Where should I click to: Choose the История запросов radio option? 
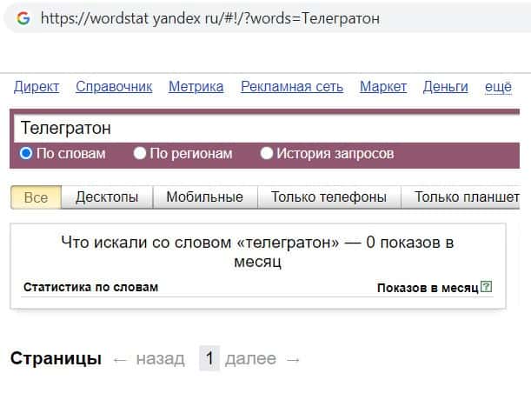click(267, 153)
